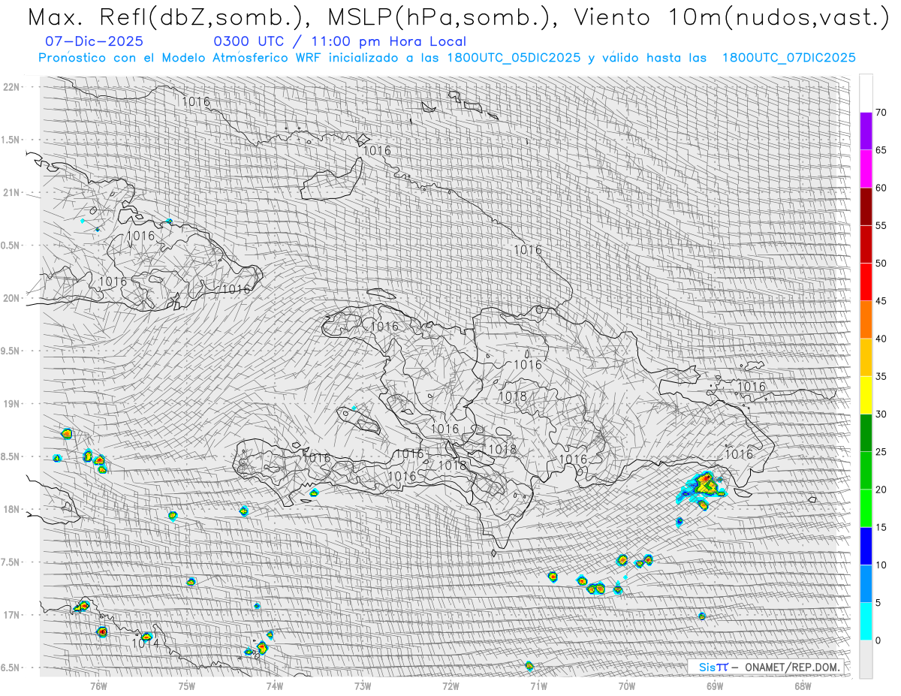Click the map title starting "Max. Refl(dbZ,somb.)"

[x=457, y=17]
